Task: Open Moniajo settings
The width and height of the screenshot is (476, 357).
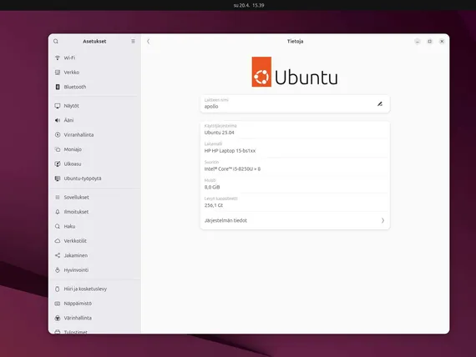Action: click(x=94, y=149)
